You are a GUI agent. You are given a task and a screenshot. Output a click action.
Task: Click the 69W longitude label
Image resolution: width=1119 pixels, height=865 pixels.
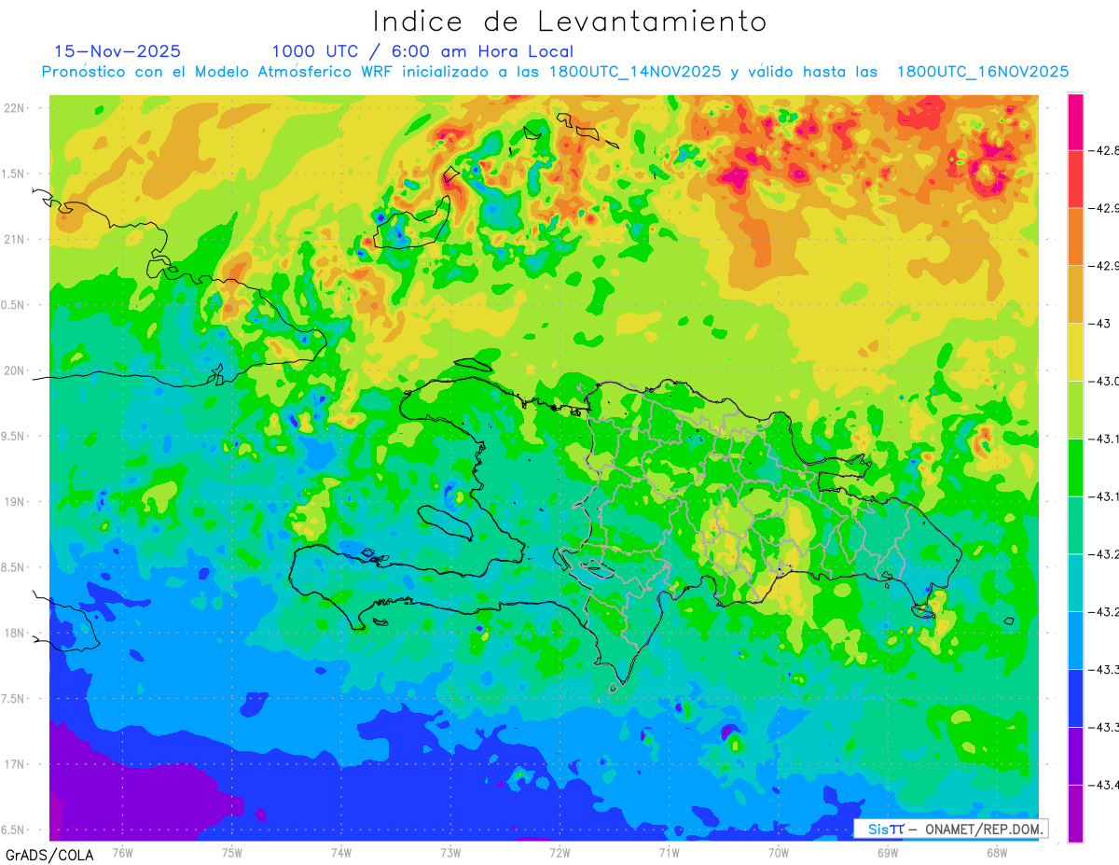click(888, 852)
